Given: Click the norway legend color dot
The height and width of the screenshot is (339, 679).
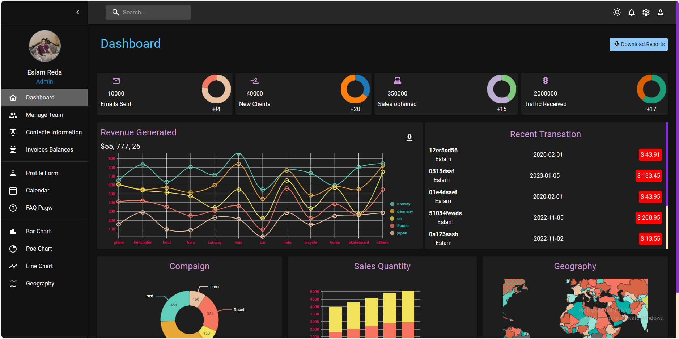Looking at the screenshot, I should point(392,204).
